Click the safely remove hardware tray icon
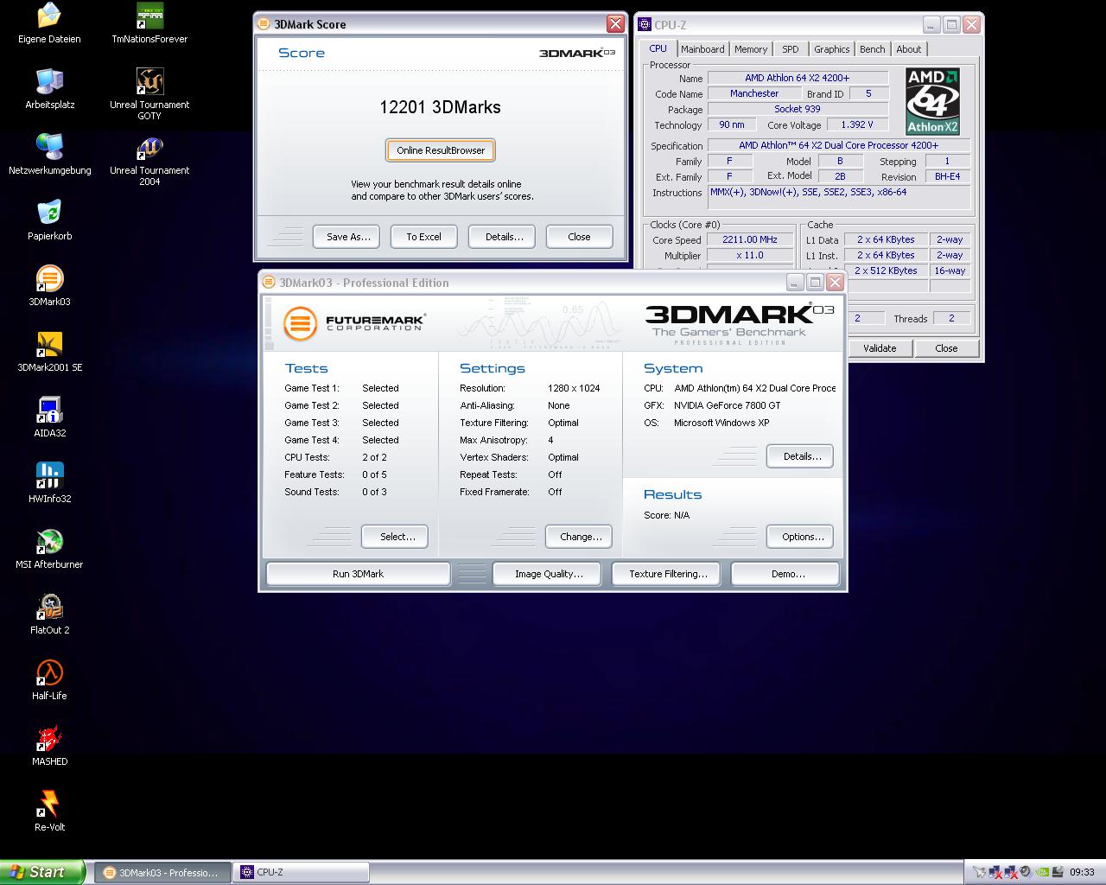This screenshot has width=1106, height=885. (1058, 872)
